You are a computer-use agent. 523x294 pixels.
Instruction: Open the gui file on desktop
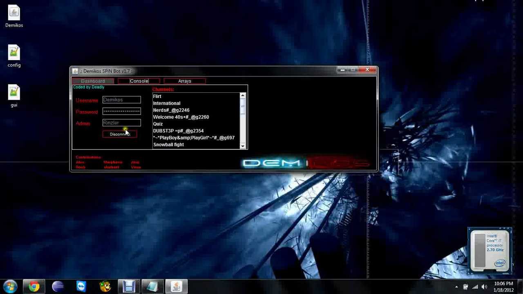pos(14,96)
